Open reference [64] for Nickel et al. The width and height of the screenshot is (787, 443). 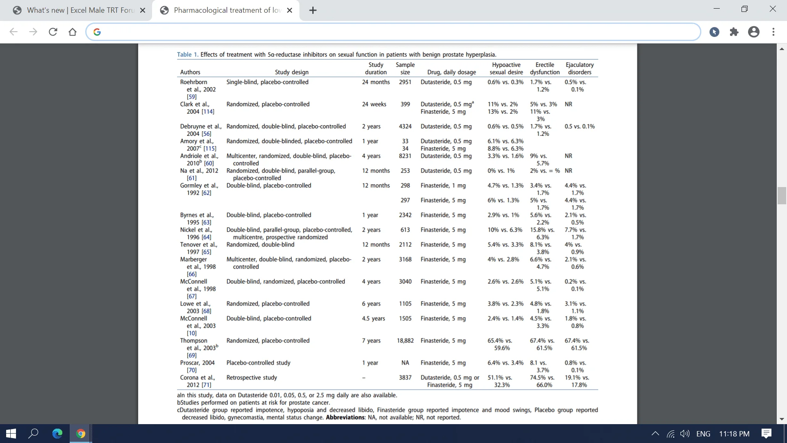(206, 237)
